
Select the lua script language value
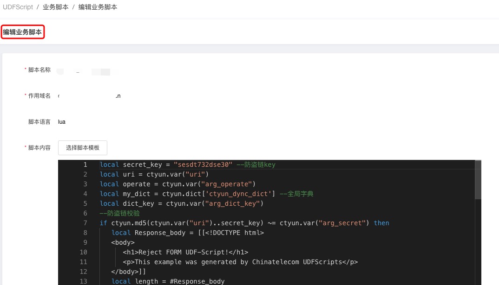[62, 122]
